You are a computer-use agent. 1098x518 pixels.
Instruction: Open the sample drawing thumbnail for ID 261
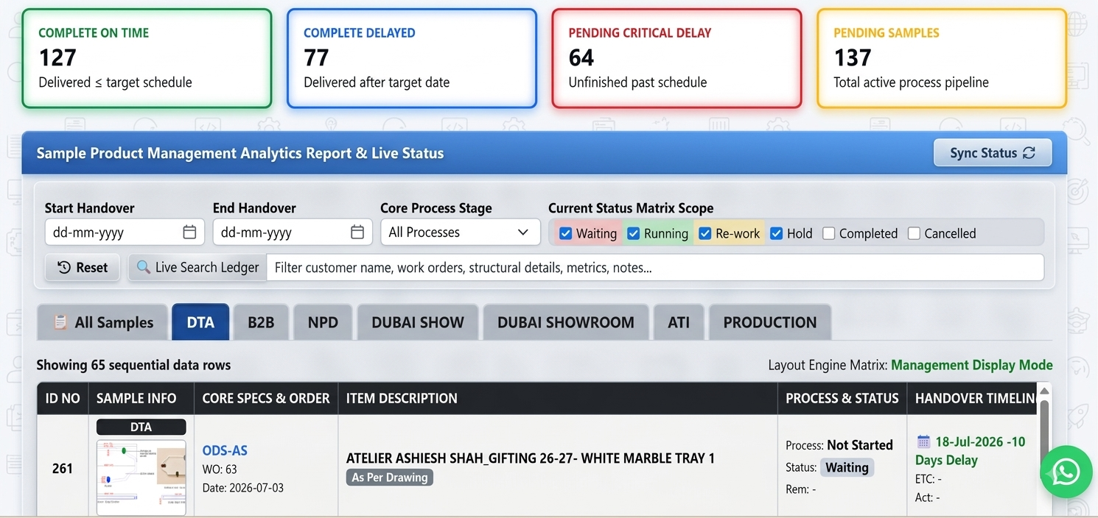click(141, 477)
